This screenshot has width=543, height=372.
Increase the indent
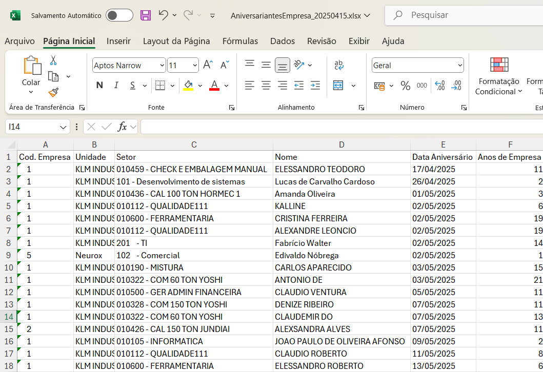point(315,86)
